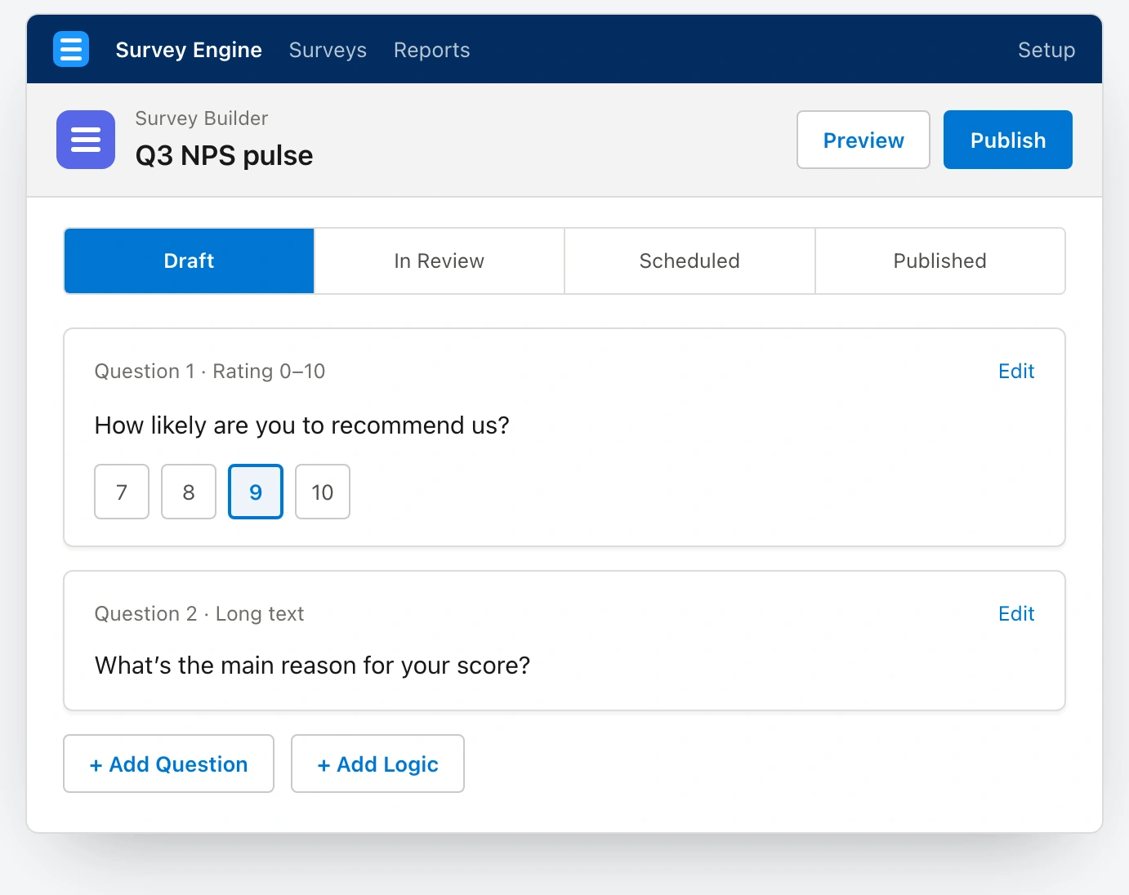Switch to the Scheduled stage
Screen dimensions: 1129x895
(689, 260)
